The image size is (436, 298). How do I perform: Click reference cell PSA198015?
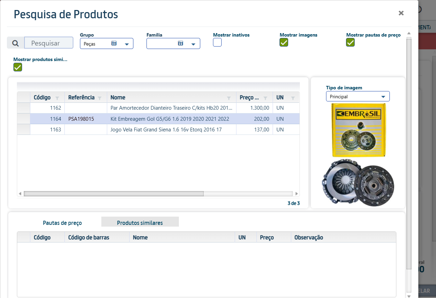click(x=85, y=119)
